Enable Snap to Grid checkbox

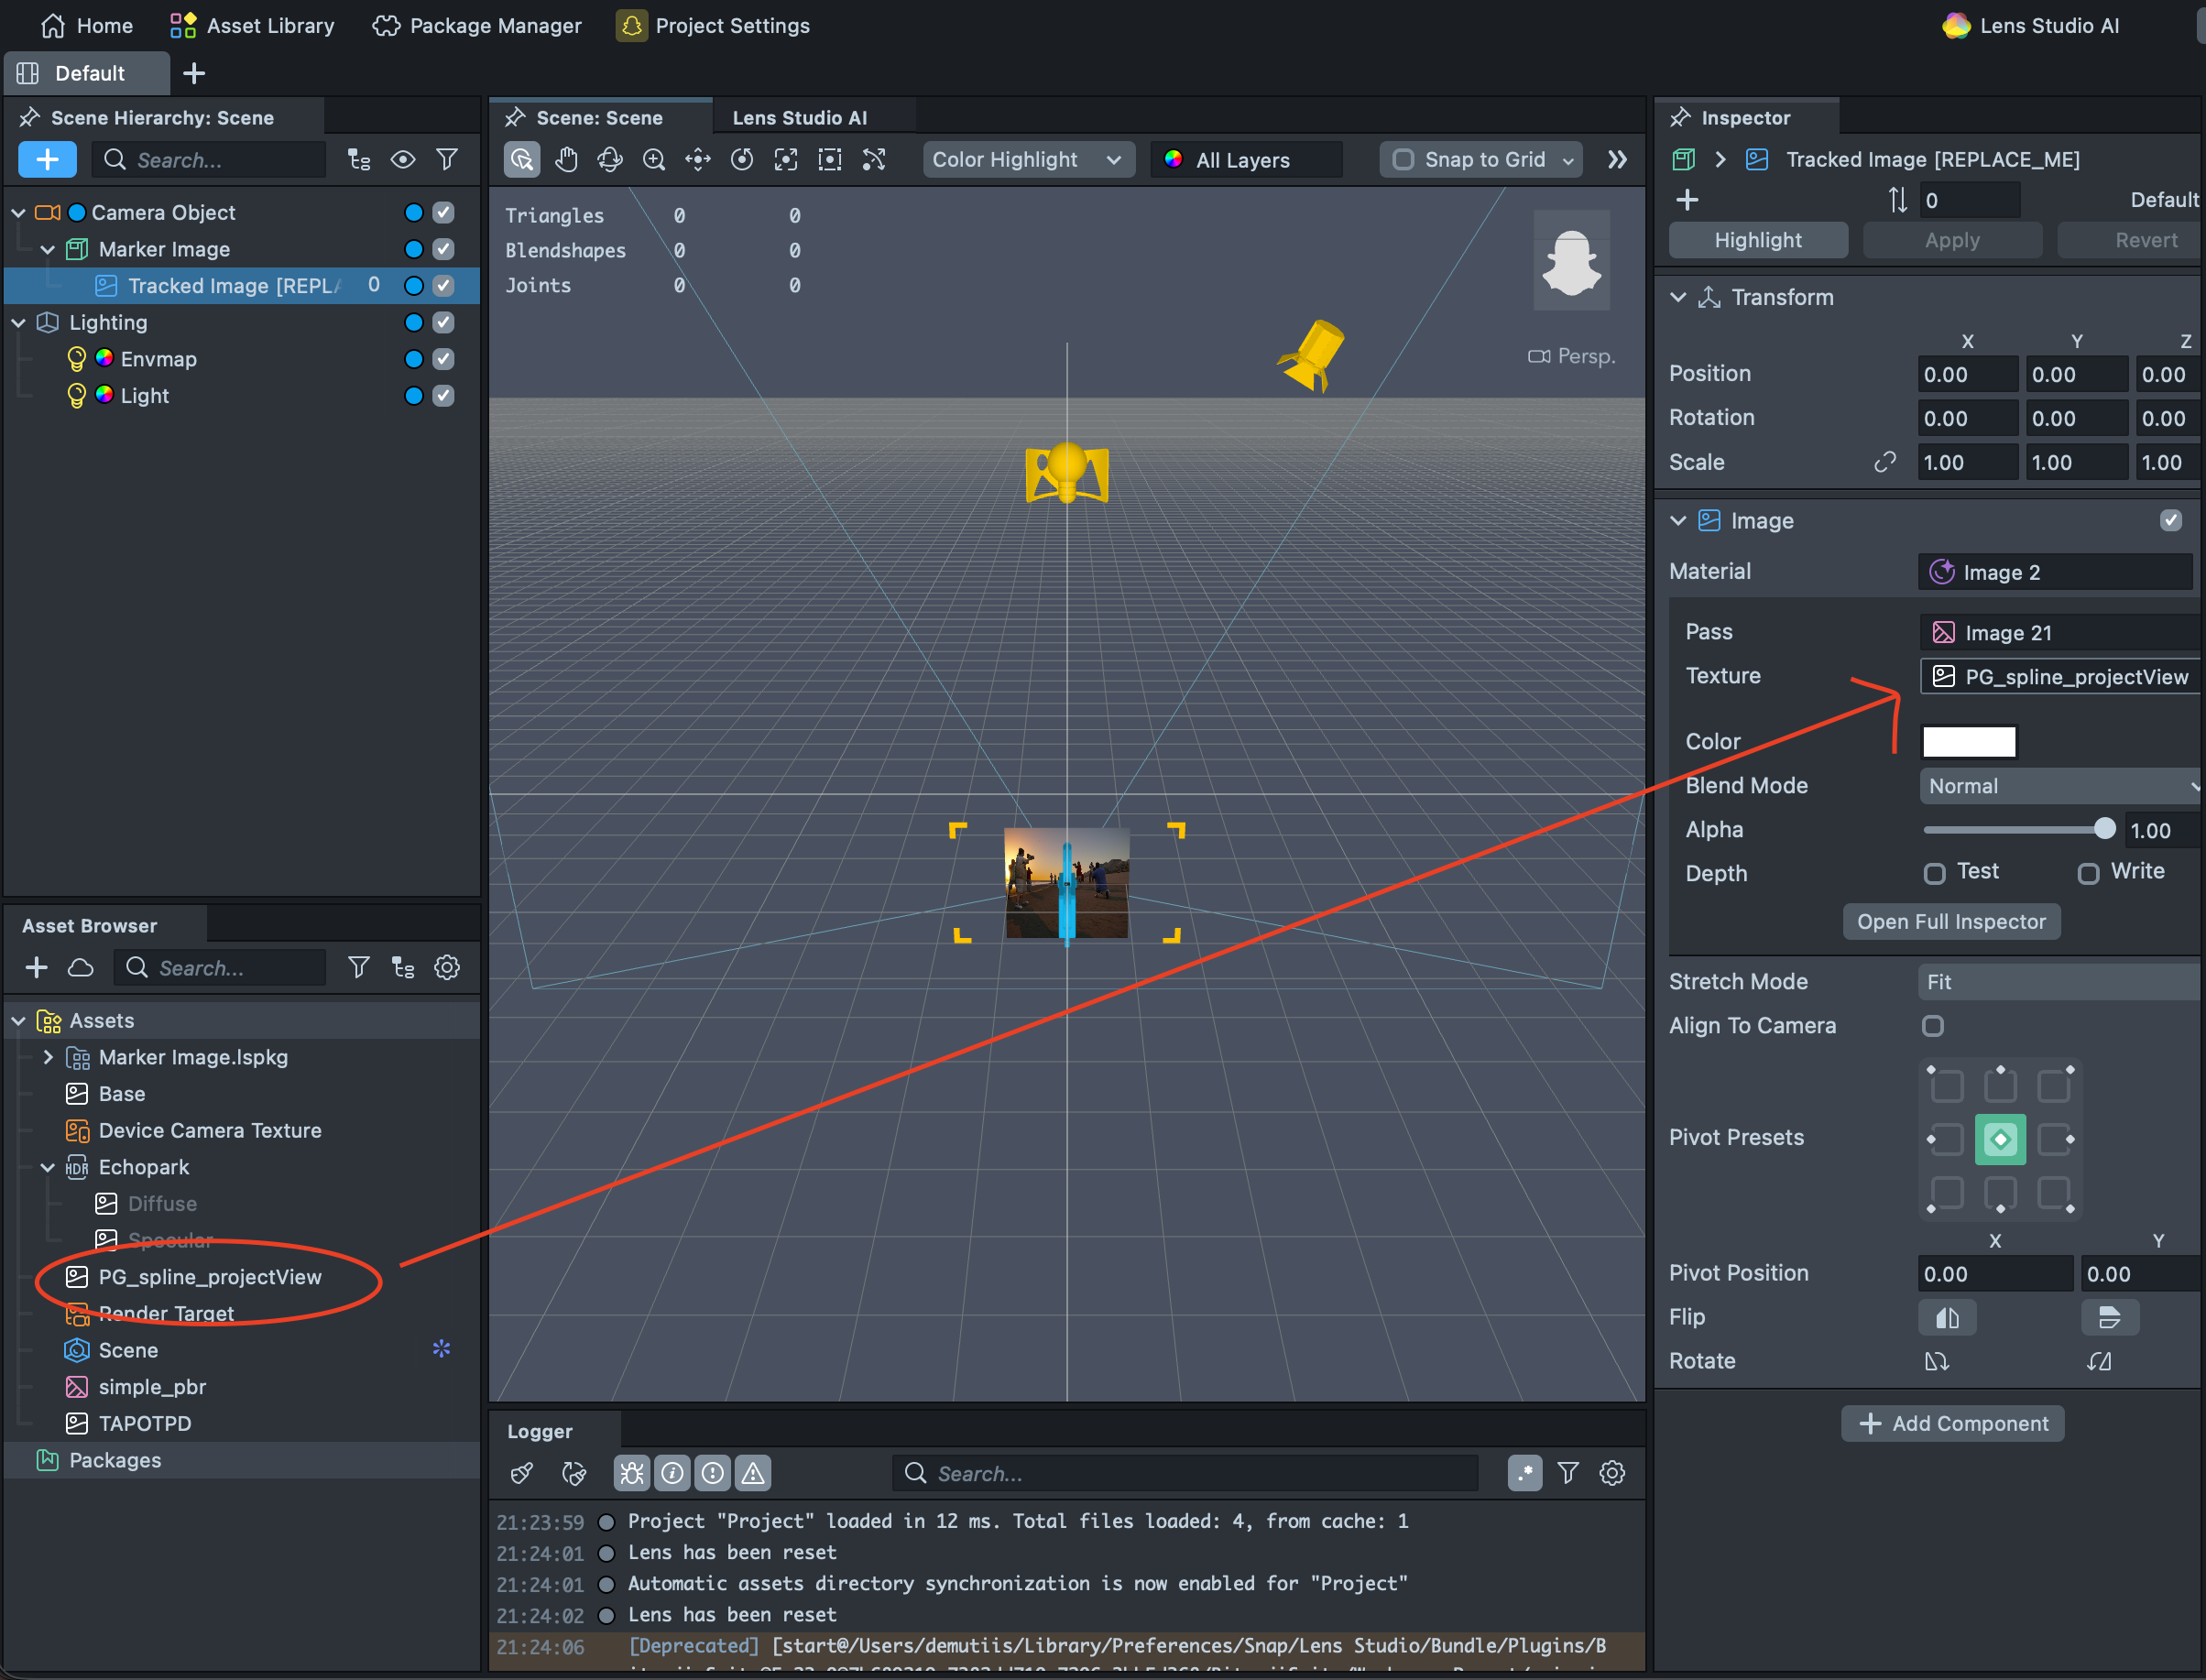tap(1403, 160)
